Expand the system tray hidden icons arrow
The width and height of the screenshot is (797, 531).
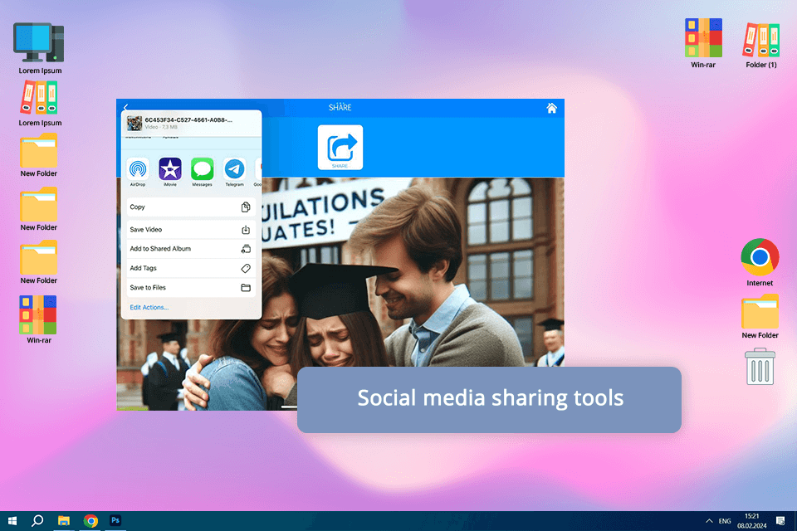coord(709,521)
